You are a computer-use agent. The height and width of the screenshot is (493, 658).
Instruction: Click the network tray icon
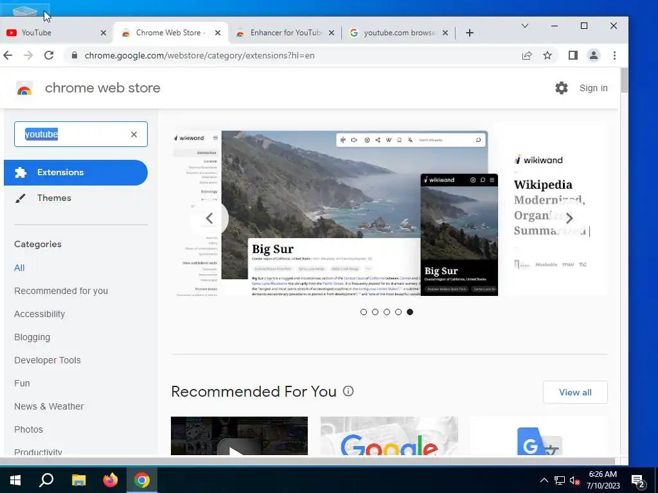[560, 480]
